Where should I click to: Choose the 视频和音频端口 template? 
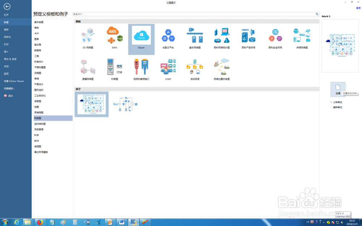coord(141,69)
